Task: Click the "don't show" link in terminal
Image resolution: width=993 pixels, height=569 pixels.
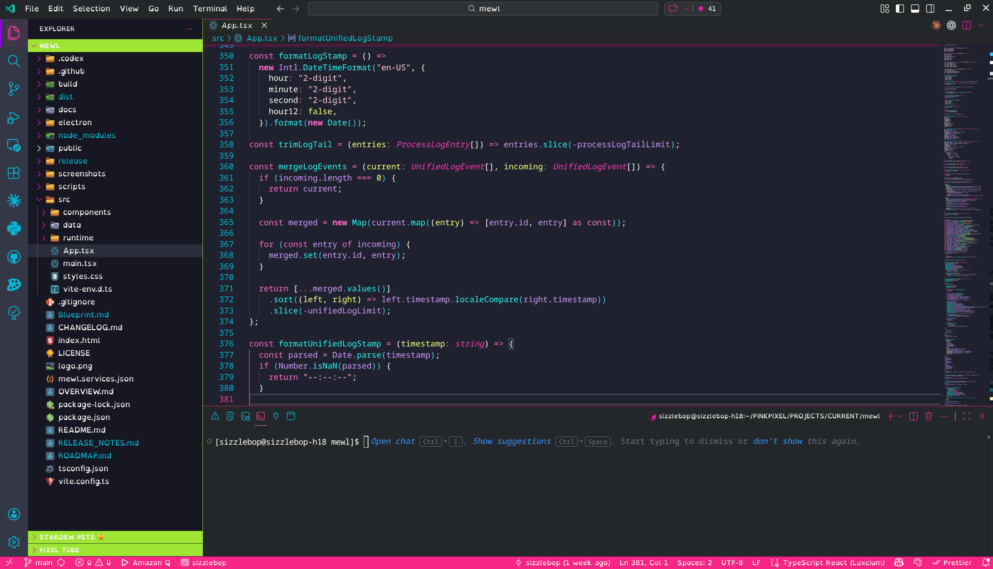Action: 777,441
